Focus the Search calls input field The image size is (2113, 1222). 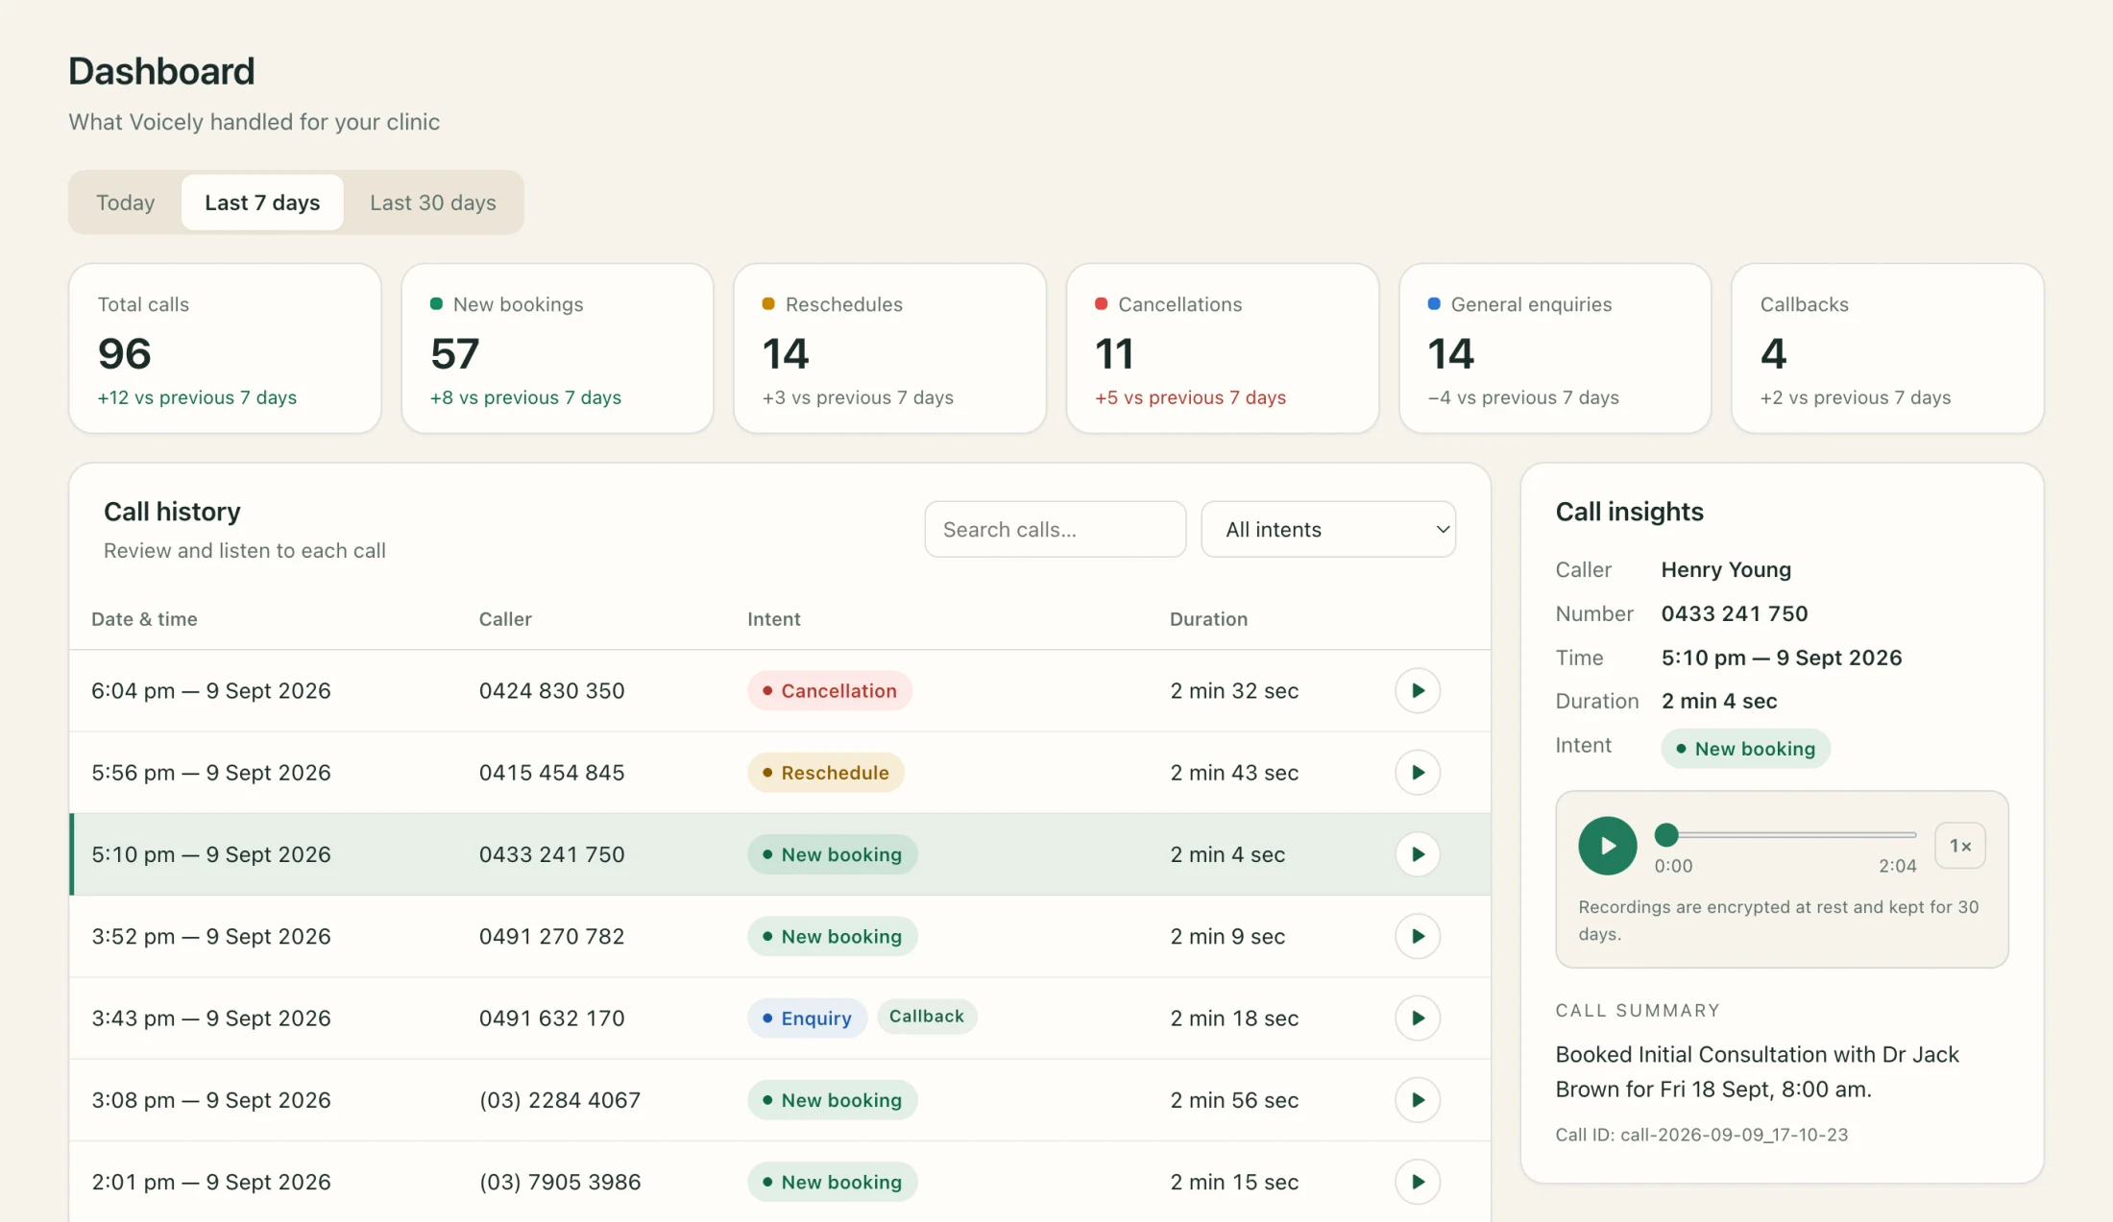pos(1055,529)
